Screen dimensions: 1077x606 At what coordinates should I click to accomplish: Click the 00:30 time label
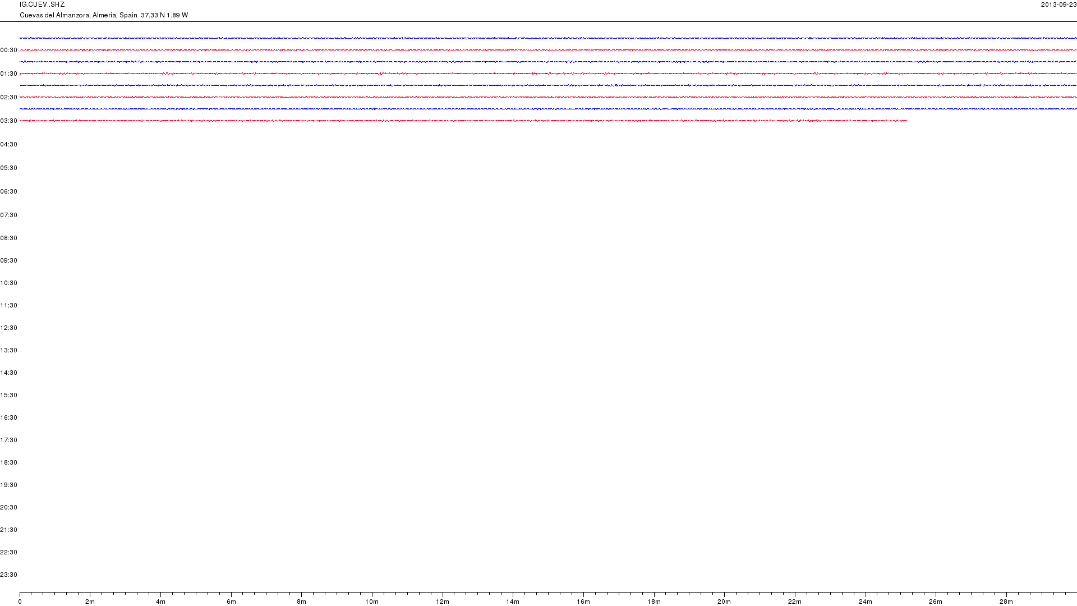[x=9, y=50]
